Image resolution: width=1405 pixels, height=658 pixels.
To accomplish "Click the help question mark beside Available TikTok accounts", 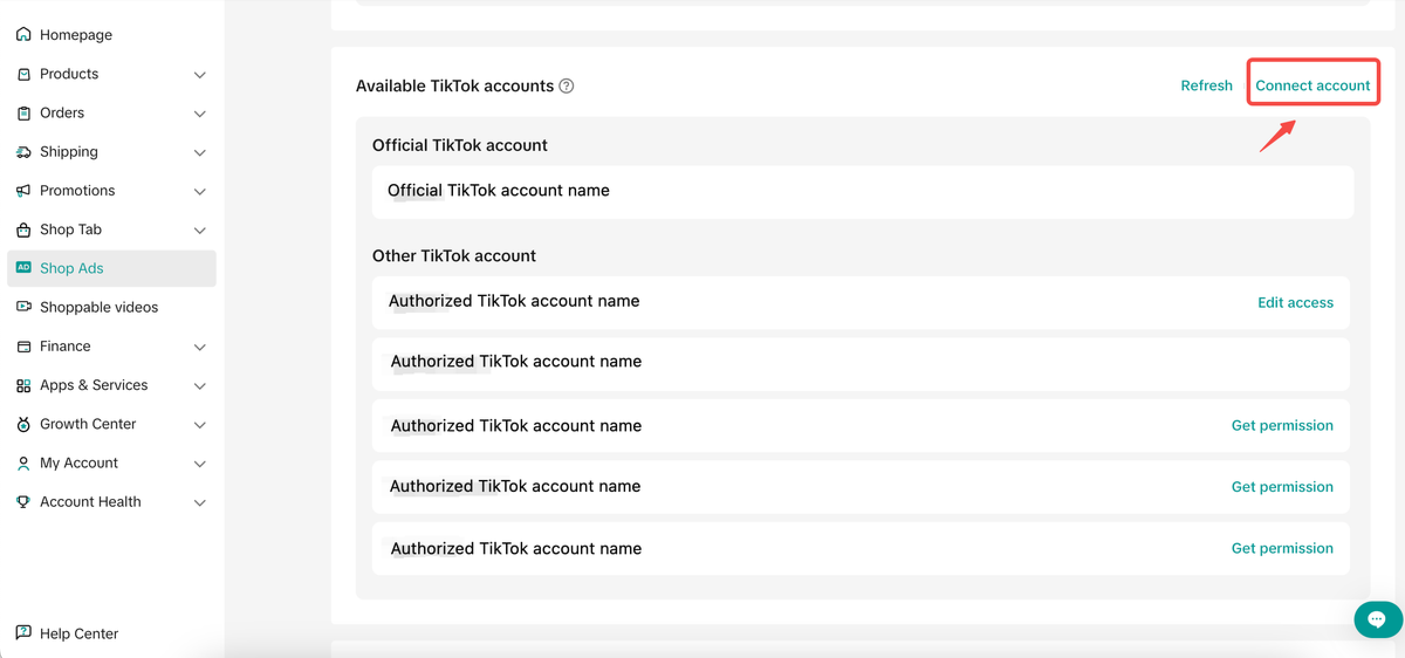I will (566, 86).
